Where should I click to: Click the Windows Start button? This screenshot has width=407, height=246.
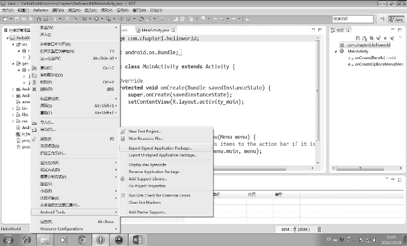pos(8,239)
